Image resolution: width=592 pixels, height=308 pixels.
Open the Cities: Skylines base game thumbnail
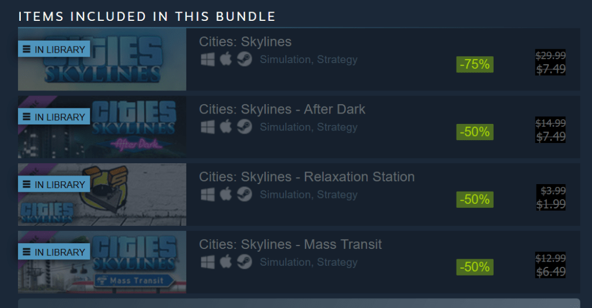pyautogui.click(x=102, y=59)
